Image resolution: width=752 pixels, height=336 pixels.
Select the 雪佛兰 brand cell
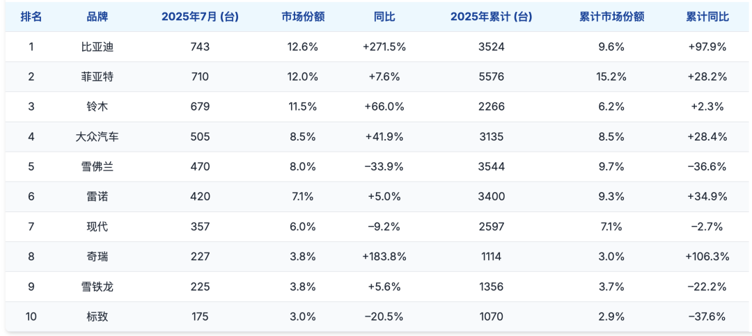97,167
